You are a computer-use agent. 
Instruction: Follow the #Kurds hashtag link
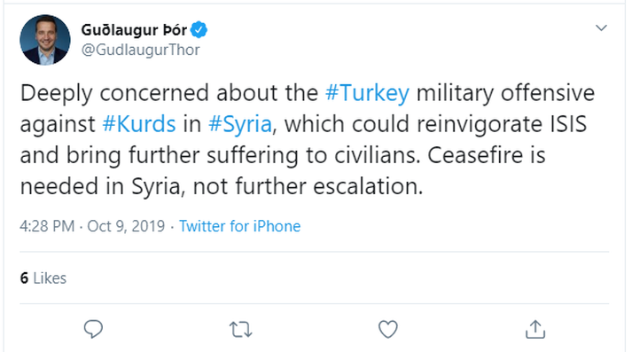(x=139, y=124)
